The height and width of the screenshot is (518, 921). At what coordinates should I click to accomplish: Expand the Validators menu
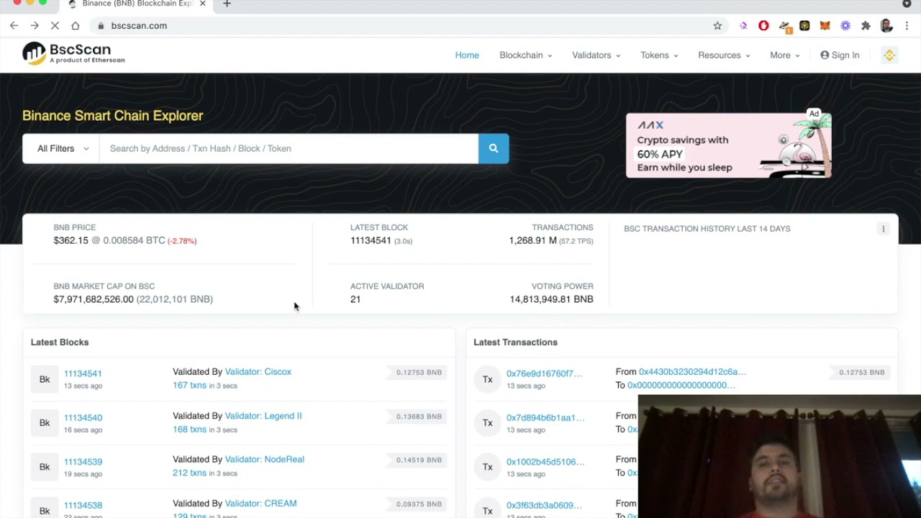click(596, 55)
